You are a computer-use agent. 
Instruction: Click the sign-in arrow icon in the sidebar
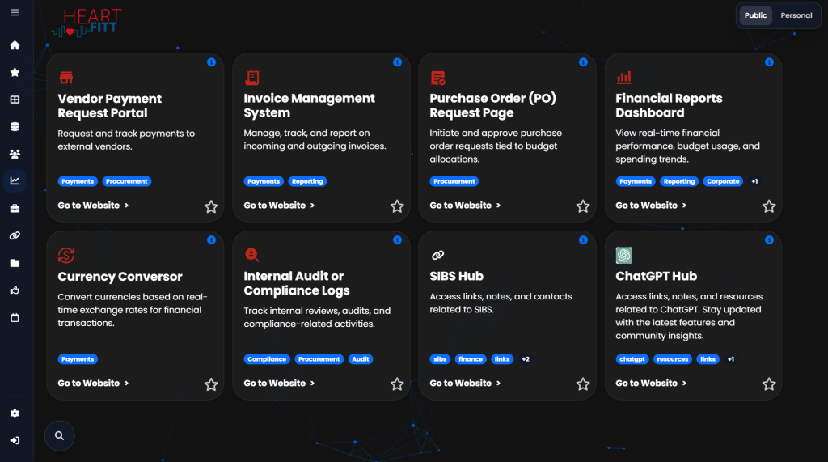pyautogui.click(x=15, y=440)
